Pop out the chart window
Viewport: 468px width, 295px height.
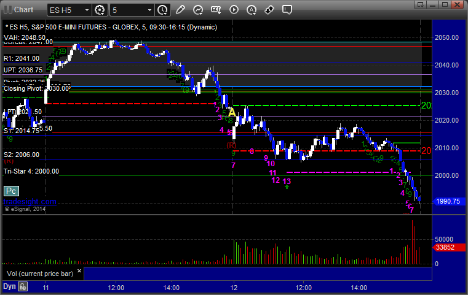point(421,4)
